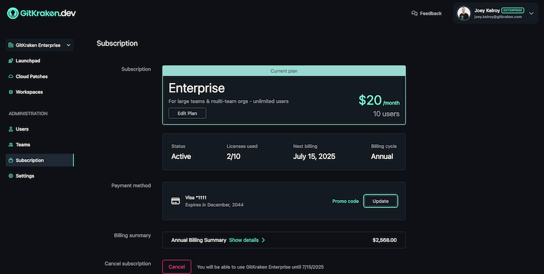Click the Launchpad rocket icon
The height and width of the screenshot is (274, 544).
click(11, 61)
